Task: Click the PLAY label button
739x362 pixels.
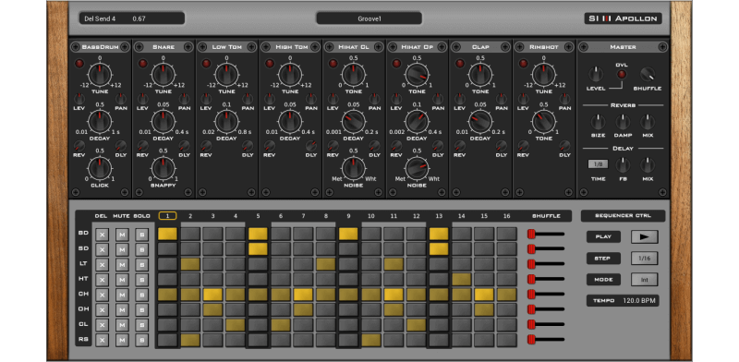Action: 603,237
